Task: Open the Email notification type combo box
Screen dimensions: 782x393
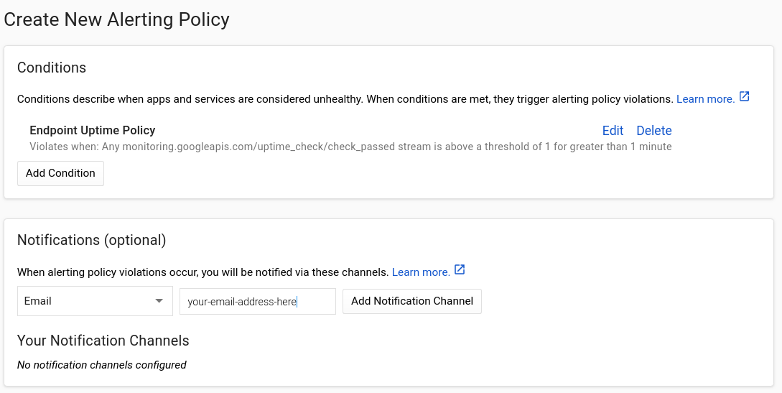Action: pyautogui.click(x=95, y=301)
